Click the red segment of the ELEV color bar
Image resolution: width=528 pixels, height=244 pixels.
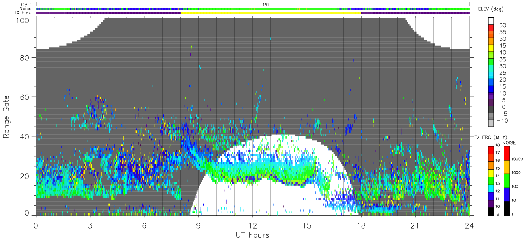pyautogui.click(x=491, y=28)
